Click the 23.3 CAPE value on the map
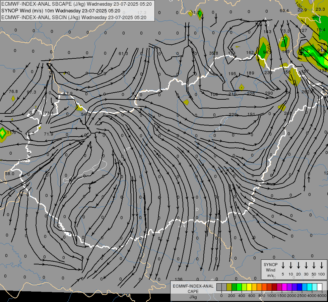The width and height of the screenshot is (328, 302). click(x=320, y=9)
